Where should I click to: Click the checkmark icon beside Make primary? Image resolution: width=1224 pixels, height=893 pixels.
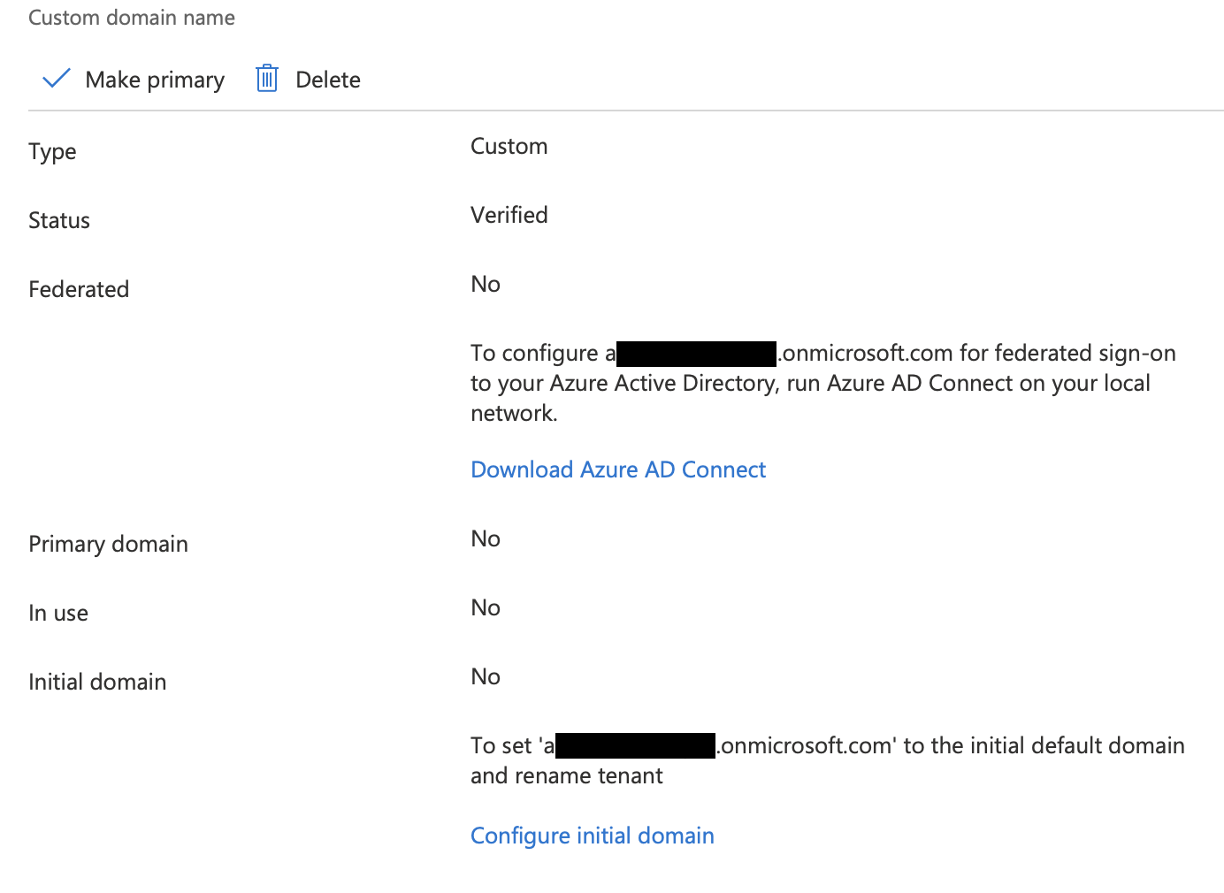[x=55, y=78]
